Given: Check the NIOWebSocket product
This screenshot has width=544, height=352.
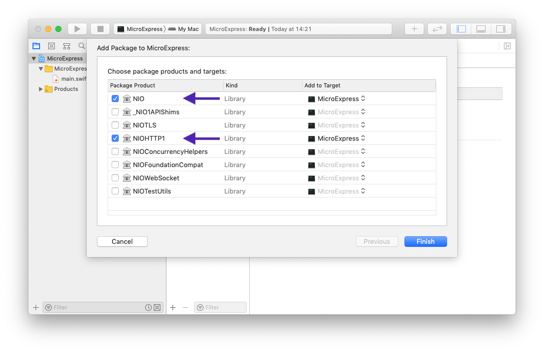Looking at the screenshot, I should click(115, 178).
